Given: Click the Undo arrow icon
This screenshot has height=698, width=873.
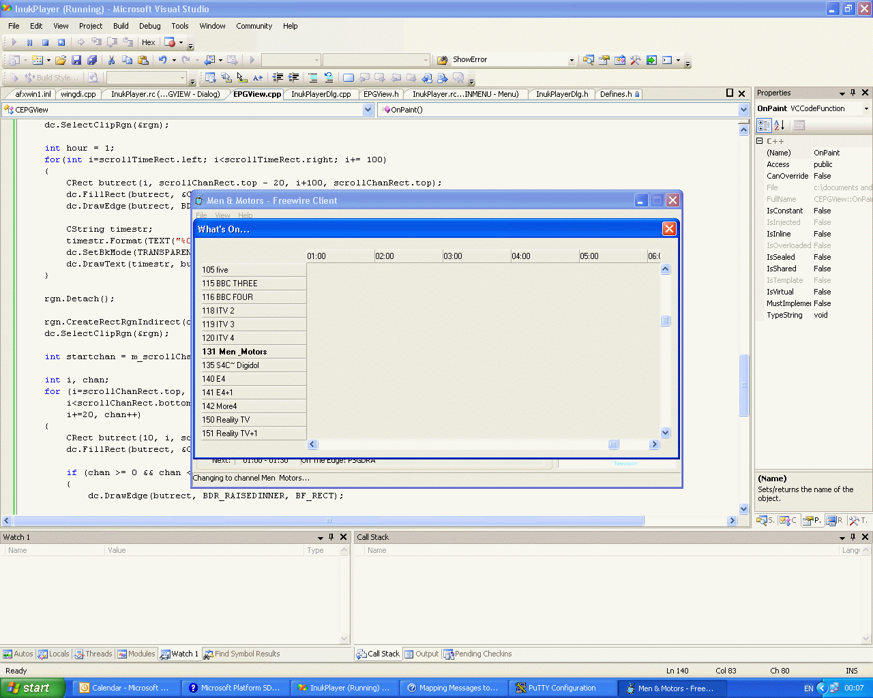Looking at the screenshot, I should click(162, 60).
